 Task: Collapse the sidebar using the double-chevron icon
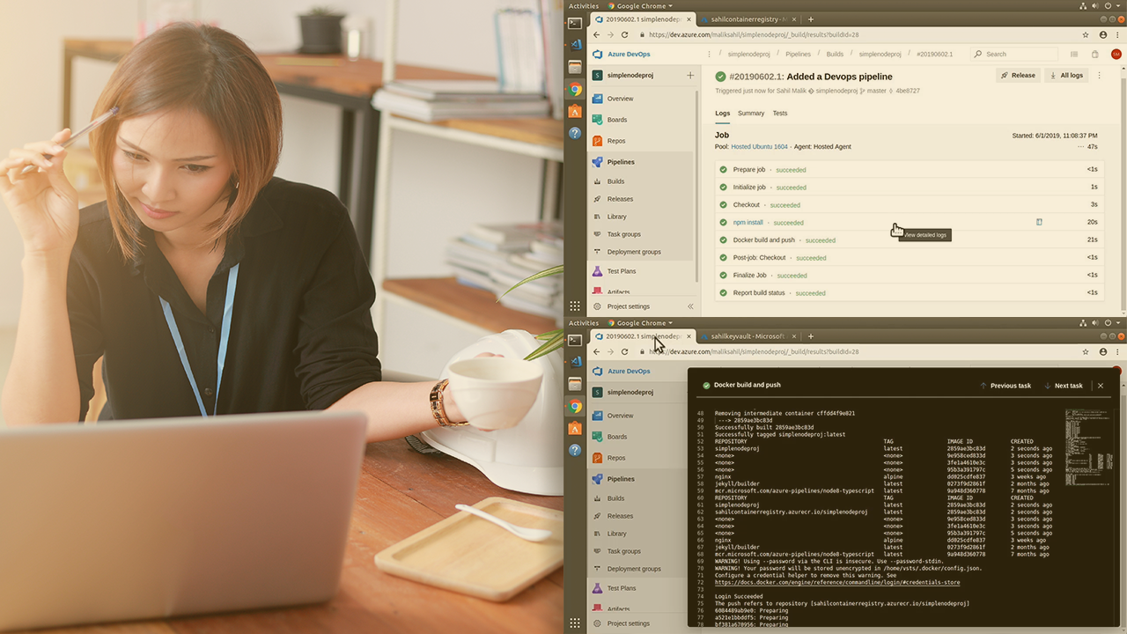[690, 306]
